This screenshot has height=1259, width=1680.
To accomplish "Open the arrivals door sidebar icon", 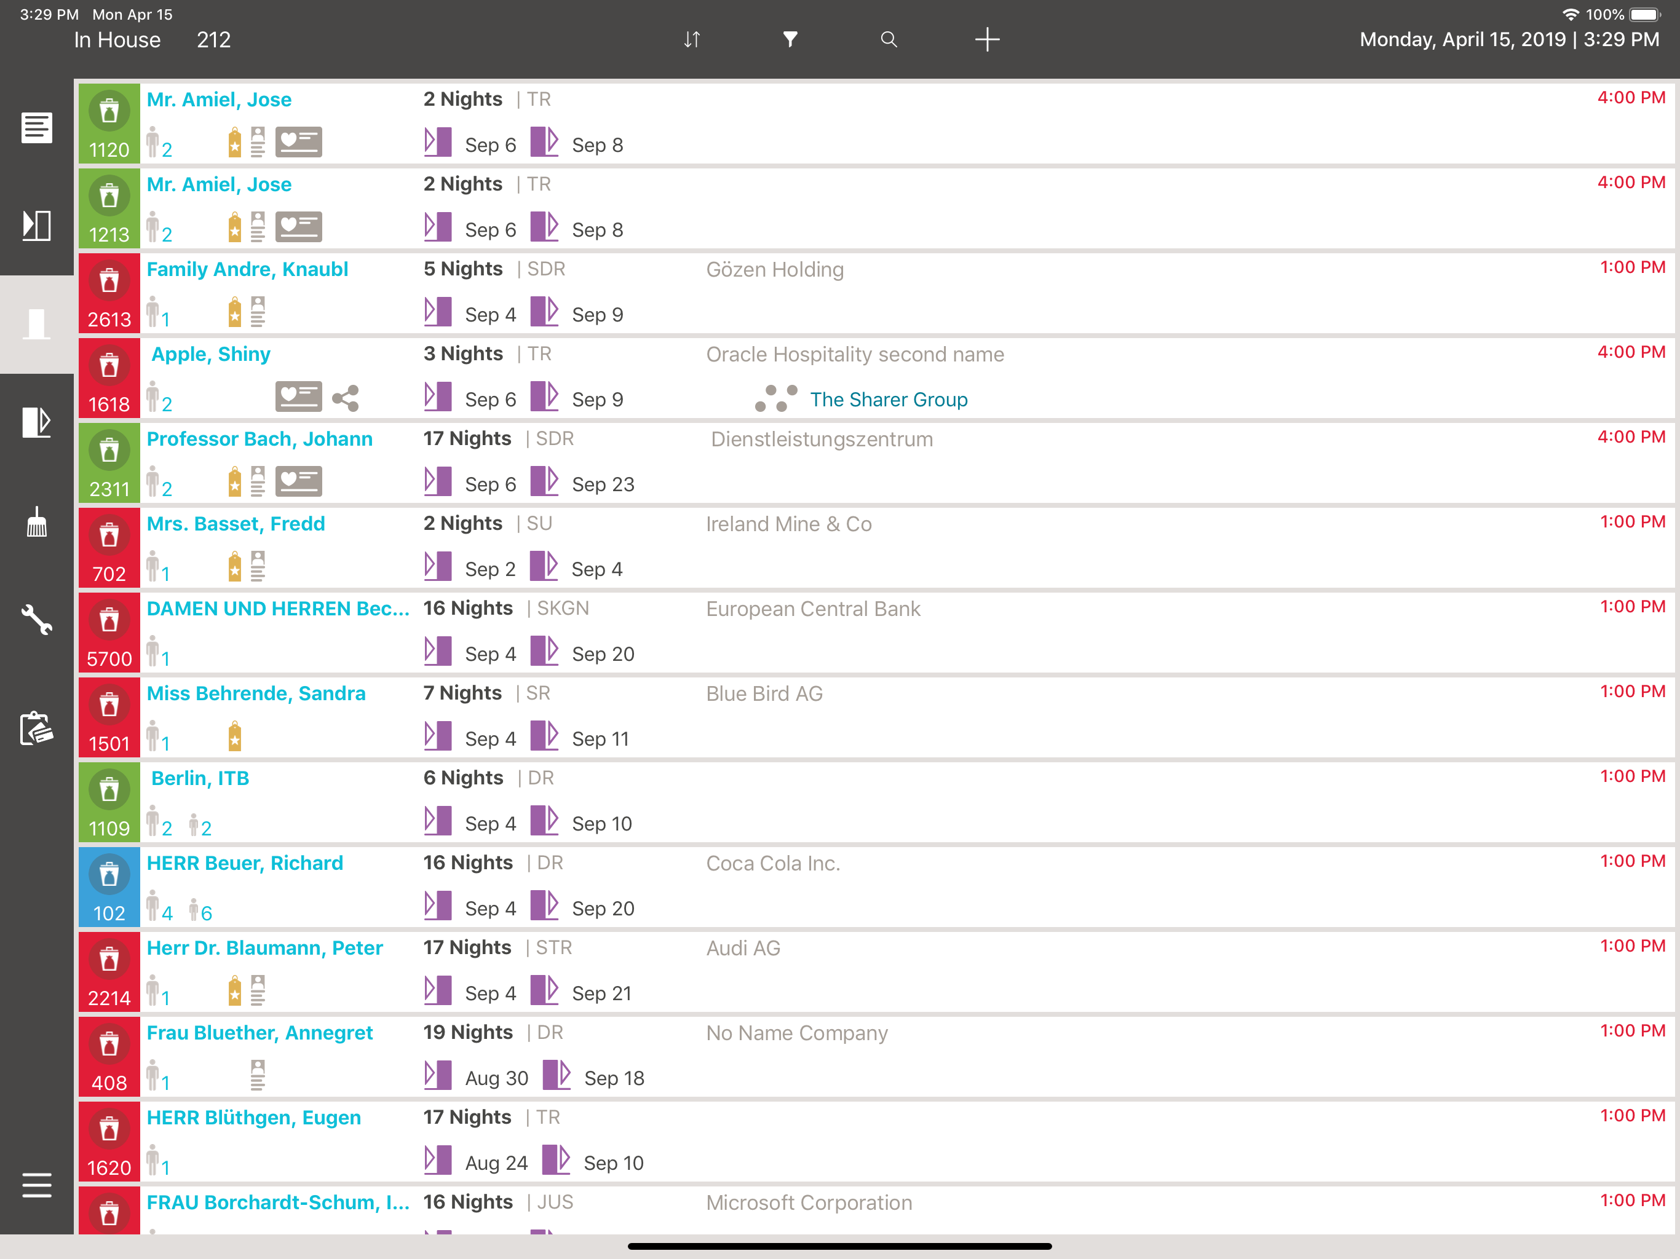I will click(x=36, y=226).
